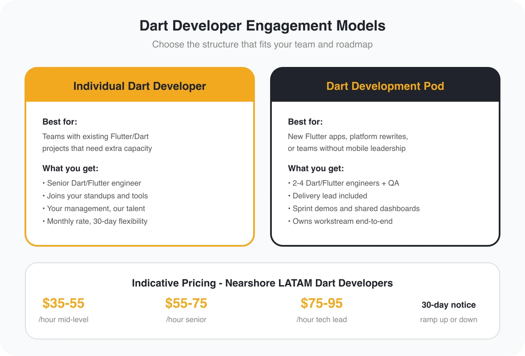Click Sprint demos and shared dashboards bullet
The width and height of the screenshot is (525, 356).
coord(355,209)
